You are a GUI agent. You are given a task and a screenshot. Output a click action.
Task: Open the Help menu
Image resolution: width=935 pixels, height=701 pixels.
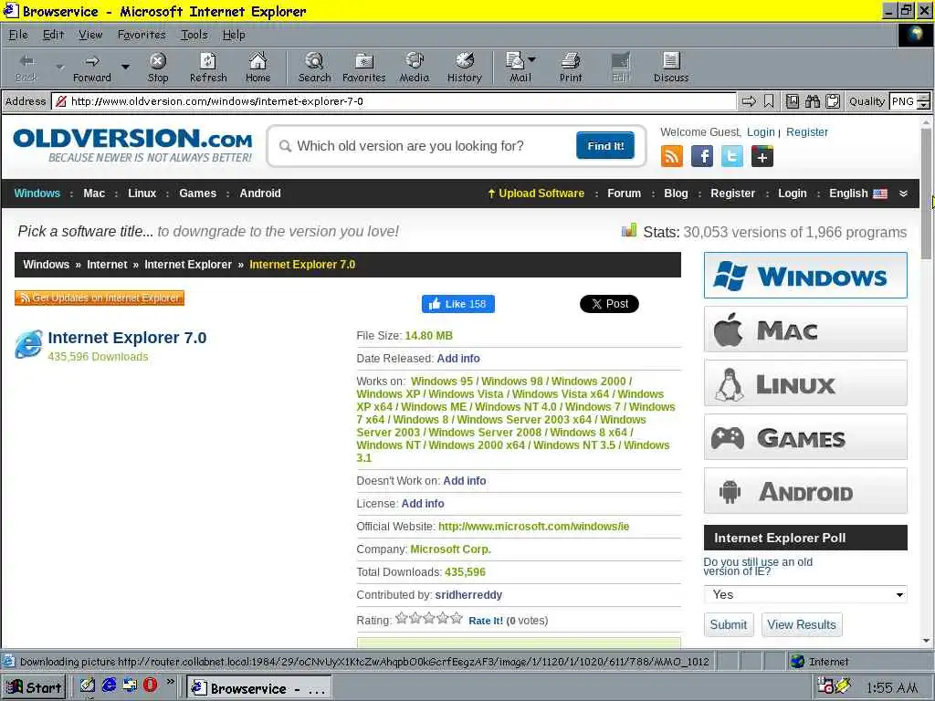click(234, 35)
